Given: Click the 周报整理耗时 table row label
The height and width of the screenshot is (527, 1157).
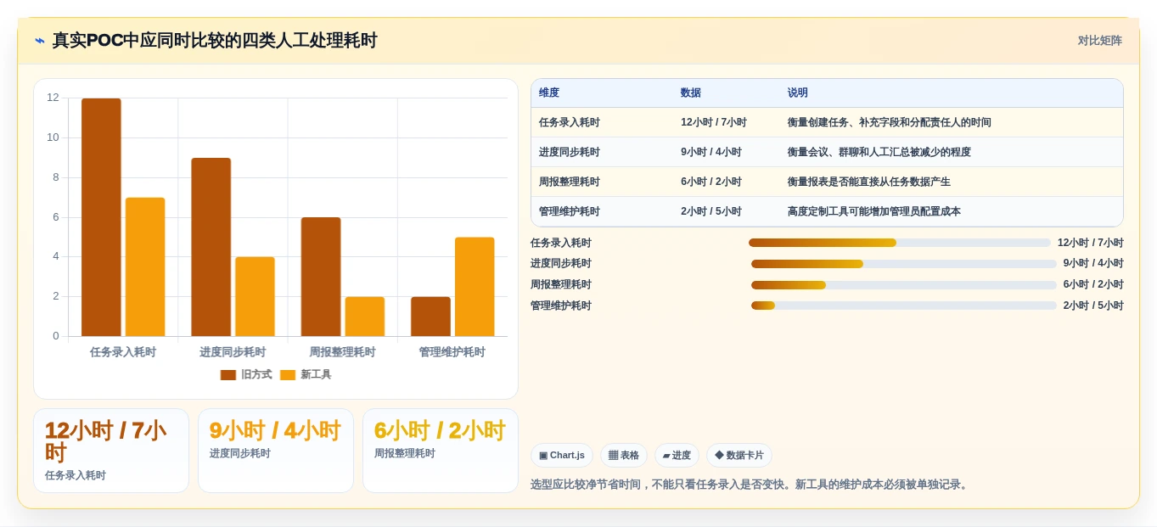Looking at the screenshot, I should coord(570,182).
